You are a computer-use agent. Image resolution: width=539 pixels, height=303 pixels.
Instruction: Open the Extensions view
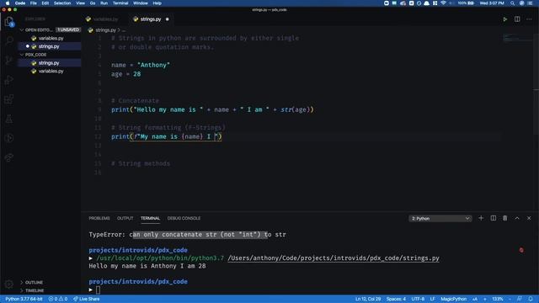9,99
